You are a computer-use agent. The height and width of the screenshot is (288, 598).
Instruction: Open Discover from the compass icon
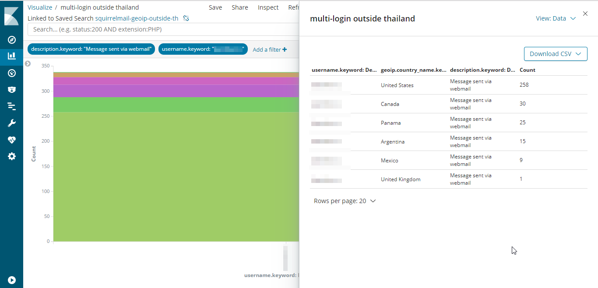pos(12,40)
